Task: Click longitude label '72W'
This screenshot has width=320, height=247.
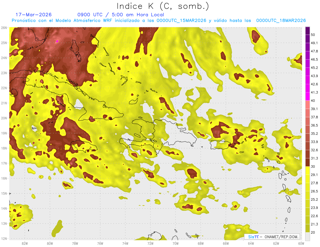Action: 150,243
